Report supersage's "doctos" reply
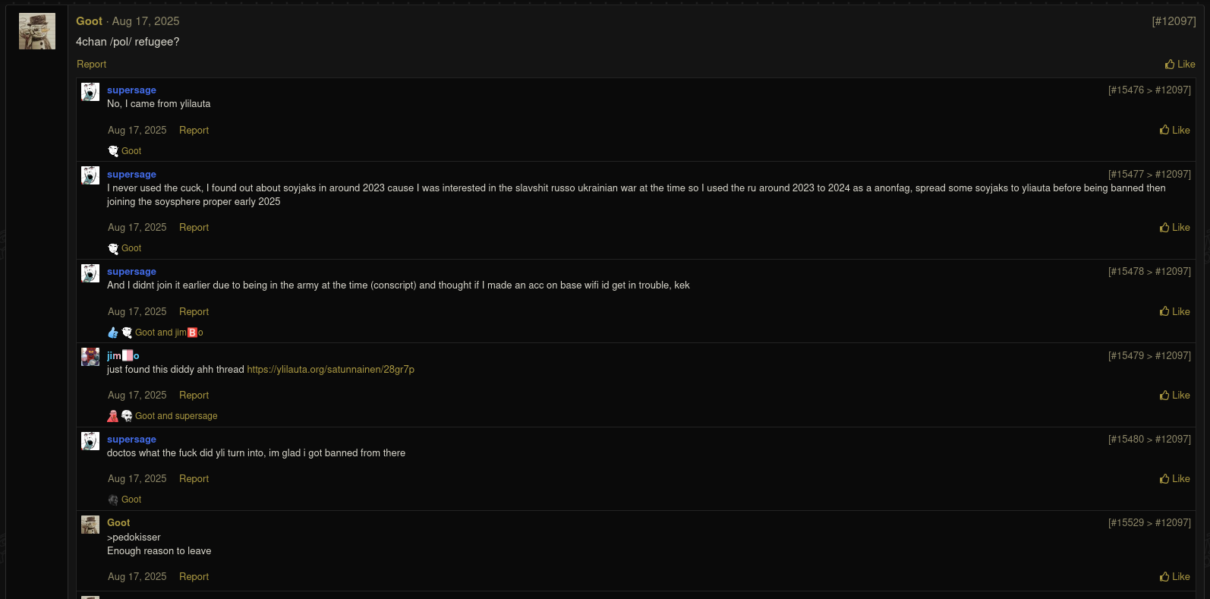Image resolution: width=1210 pixels, height=599 pixels. point(194,479)
